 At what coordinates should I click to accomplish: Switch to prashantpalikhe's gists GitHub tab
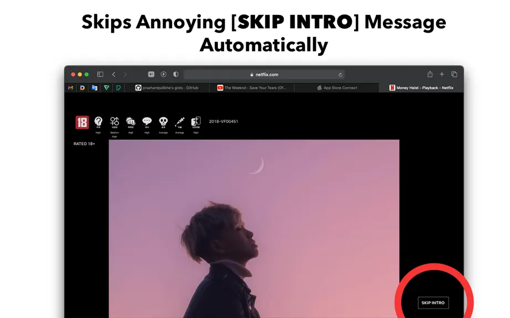(167, 88)
